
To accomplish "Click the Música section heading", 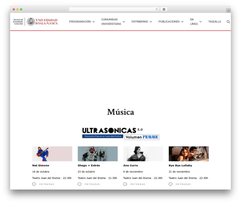I will coord(120,112).
